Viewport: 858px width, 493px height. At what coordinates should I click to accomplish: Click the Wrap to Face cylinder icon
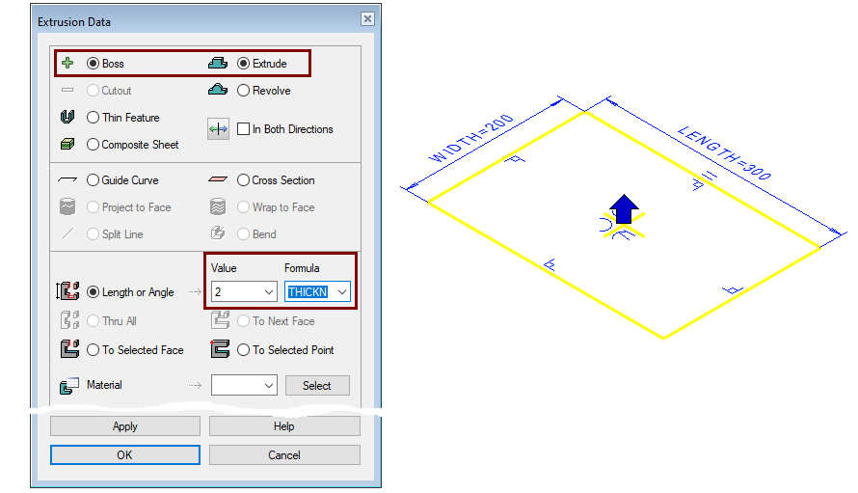tap(218, 206)
